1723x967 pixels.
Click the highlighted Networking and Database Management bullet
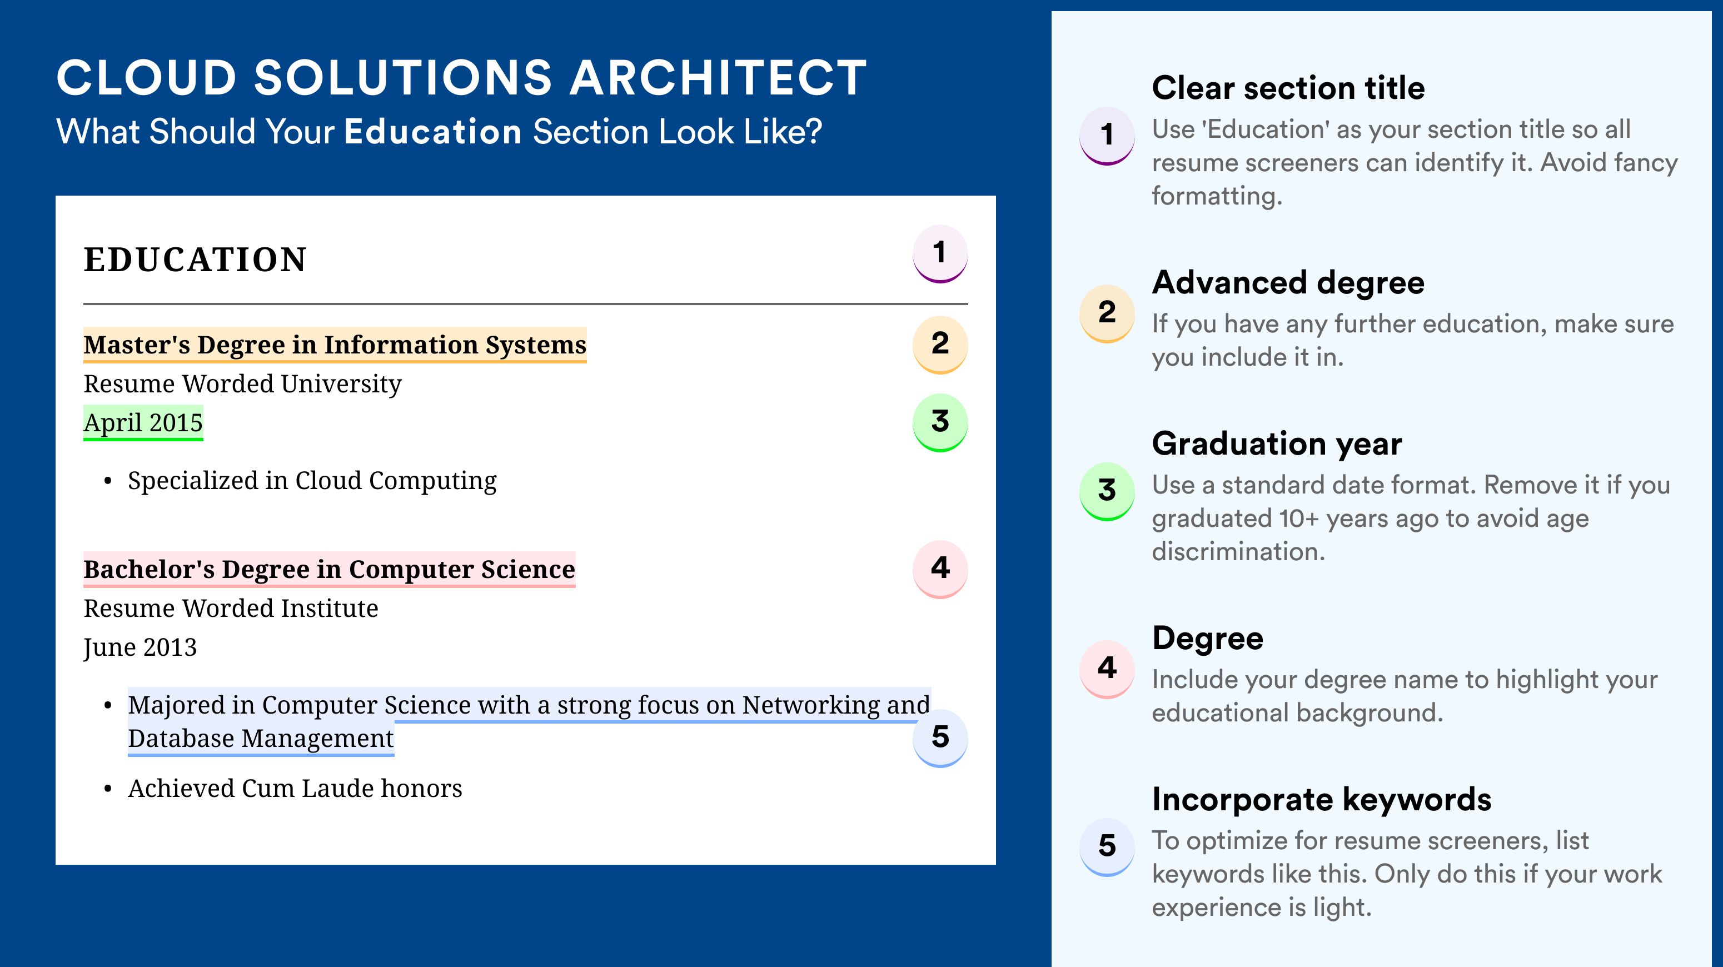click(x=529, y=721)
